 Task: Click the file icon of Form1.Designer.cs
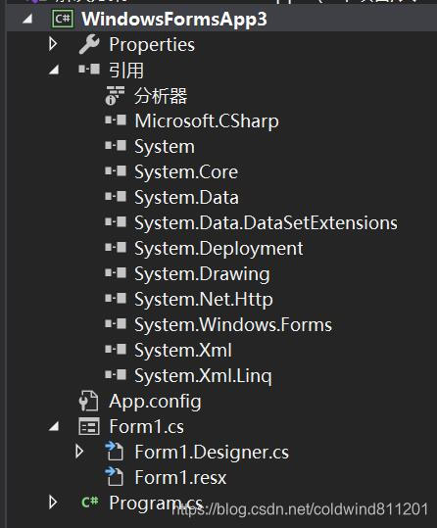[x=115, y=452]
